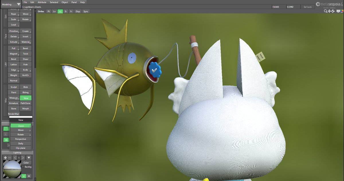Select the Extrude tool

(13, 42)
